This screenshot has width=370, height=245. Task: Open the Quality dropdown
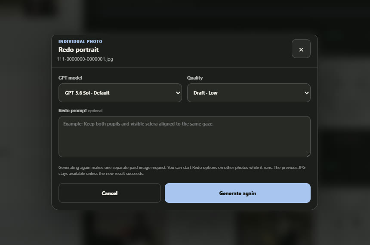(x=249, y=93)
